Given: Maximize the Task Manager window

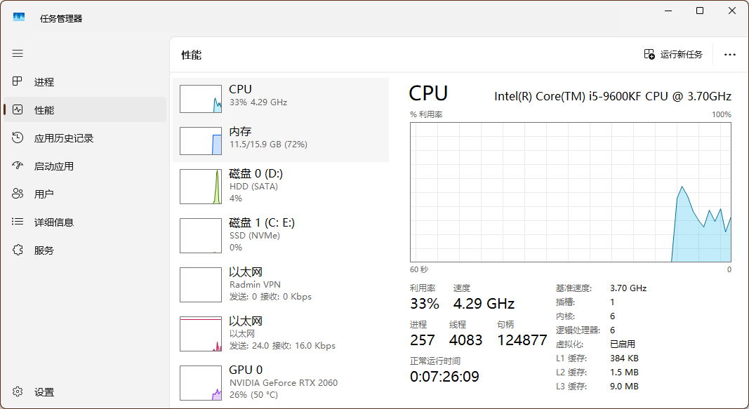Looking at the screenshot, I should [x=700, y=11].
